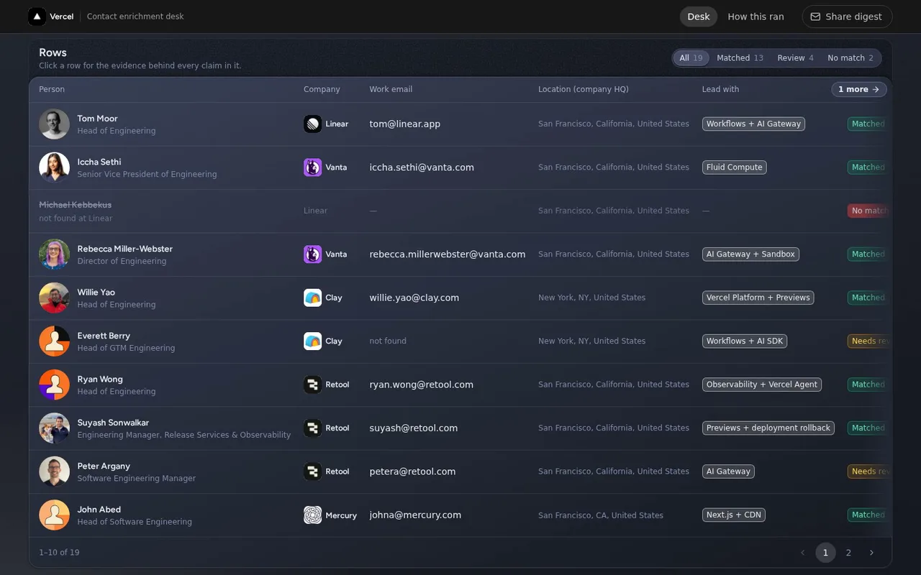Open the Michael Kebbekus row
Viewport: 921px width, 575px height.
tap(460, 211)
